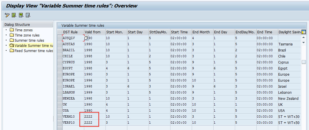This screenshot has width=309, height=130.
Task: Click the CYPRUS DST Rule cell
Action: coord(73,62)
